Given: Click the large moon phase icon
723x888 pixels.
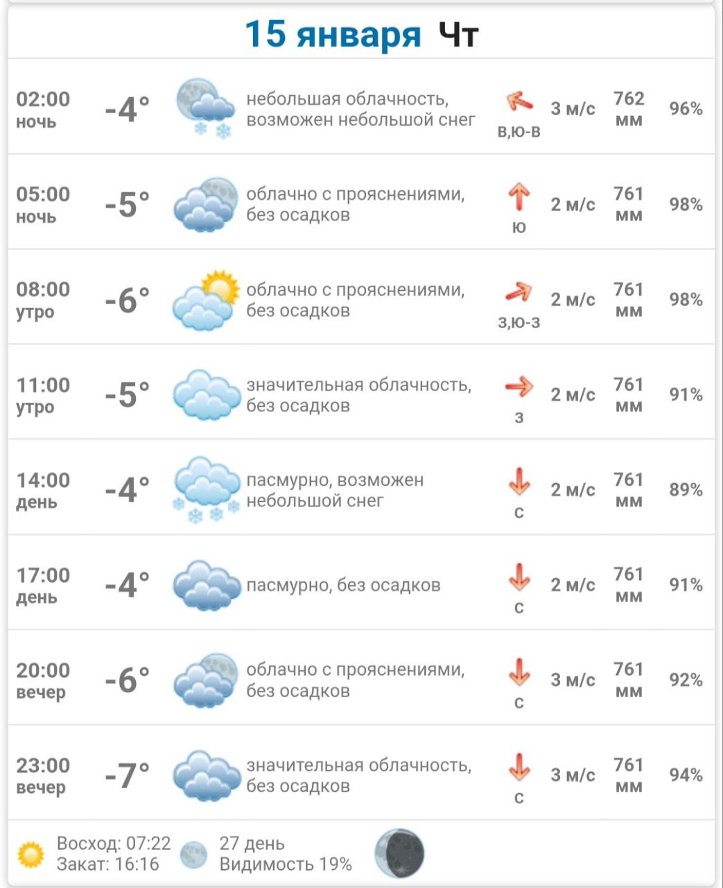Looking at the screenshot, I should click(x=399, y=853).
